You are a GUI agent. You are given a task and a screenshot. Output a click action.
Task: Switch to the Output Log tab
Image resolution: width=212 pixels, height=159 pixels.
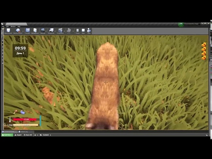24,132
